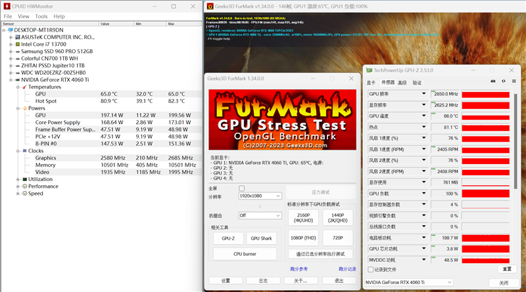Click the CPU burner button
Image resolution: width=526 pixels, height=292 pixels.
coord(245,254)
